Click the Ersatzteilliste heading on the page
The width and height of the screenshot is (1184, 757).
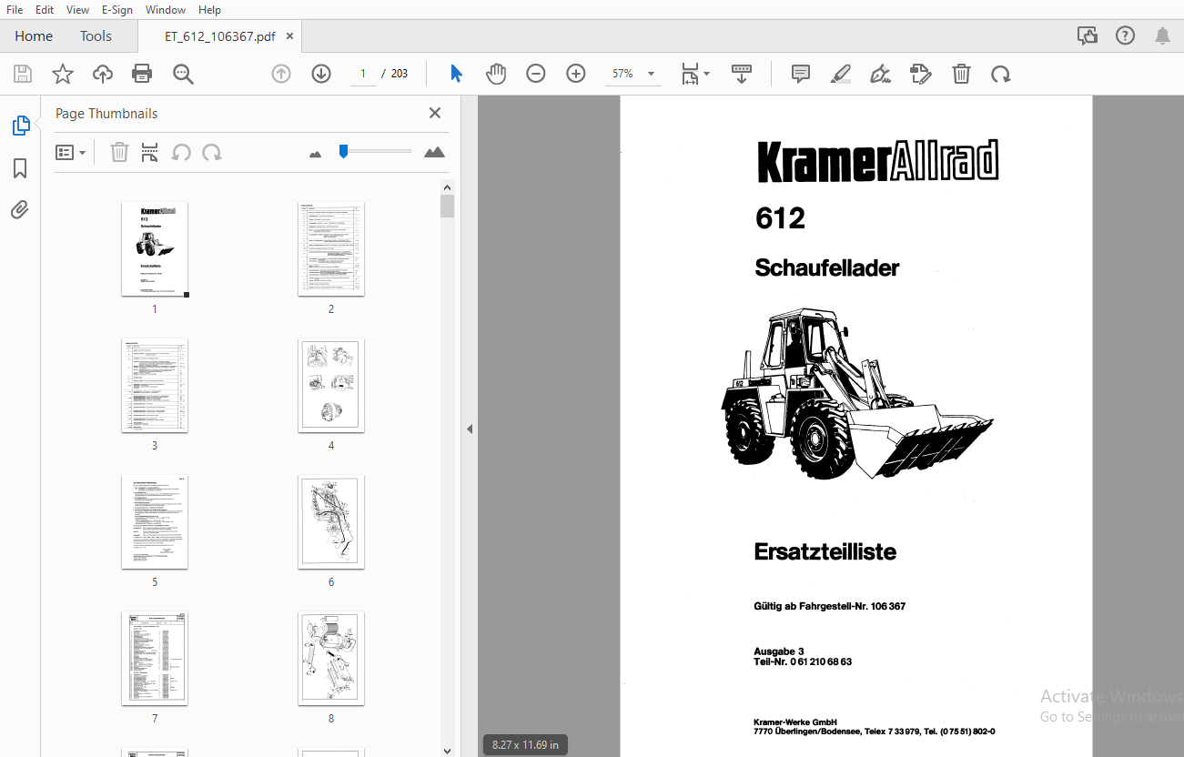[825, 551]
